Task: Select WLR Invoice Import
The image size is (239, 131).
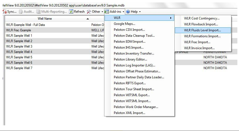Action: pos(203,48)
